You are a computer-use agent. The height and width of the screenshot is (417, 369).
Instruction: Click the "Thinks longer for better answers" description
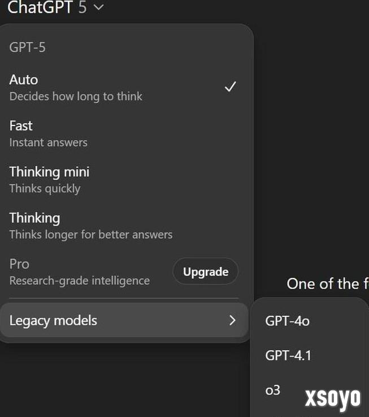pos(91,234)
